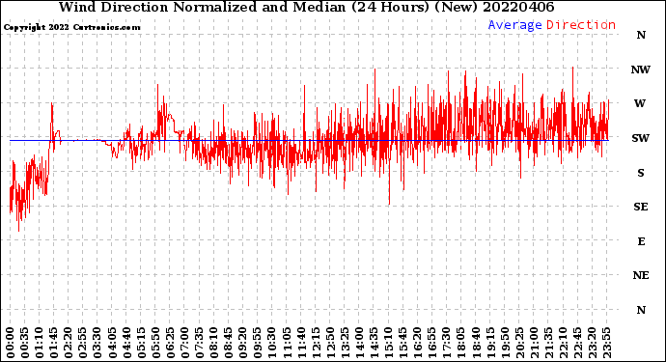This screenshot has height=362, width=666.
Task: Click the 13:25 time label
Action: pyautogui.click(x=345, y=343)
